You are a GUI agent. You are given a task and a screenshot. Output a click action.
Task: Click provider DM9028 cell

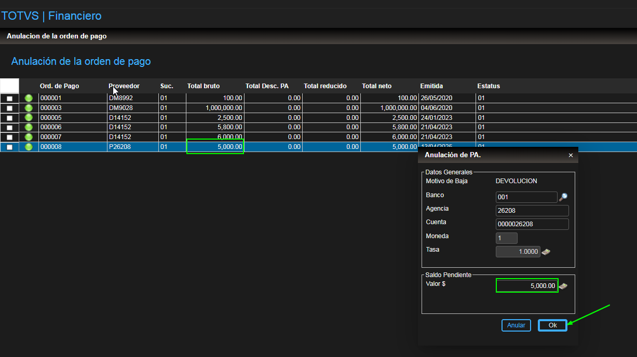pyautogui.click(x=132, y=108)
